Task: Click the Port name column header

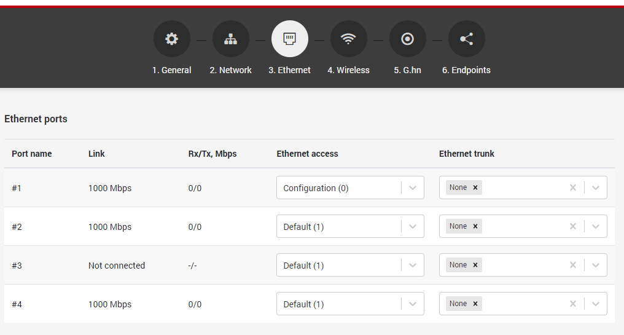Action: click(x=32, y=154)
